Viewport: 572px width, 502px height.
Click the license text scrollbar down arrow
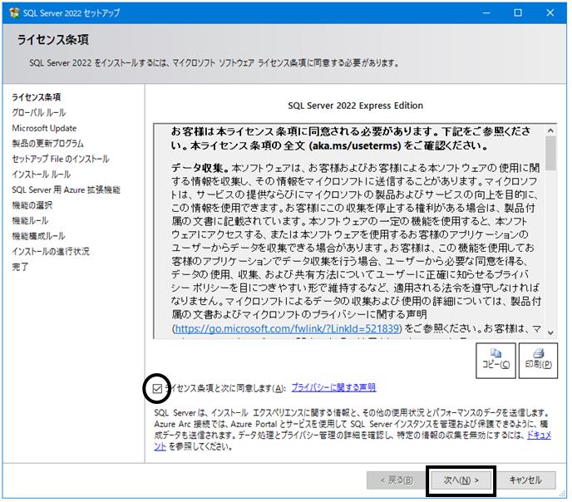click(550, 332)
